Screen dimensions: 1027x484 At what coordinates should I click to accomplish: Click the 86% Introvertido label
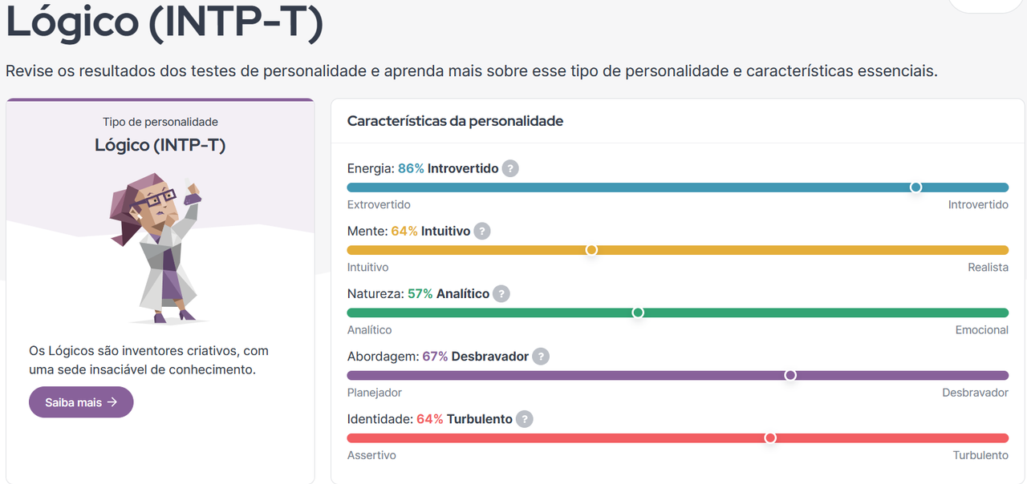[448, 169]
